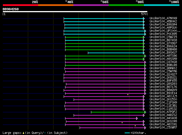Select the UniRef100_C1E3B1 label
Viewport: 182px width, 135px height.
pos(163,106)
